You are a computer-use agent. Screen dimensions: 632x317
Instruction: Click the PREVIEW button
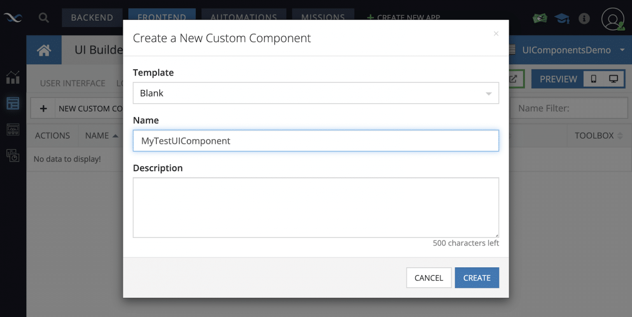(558, 79)
